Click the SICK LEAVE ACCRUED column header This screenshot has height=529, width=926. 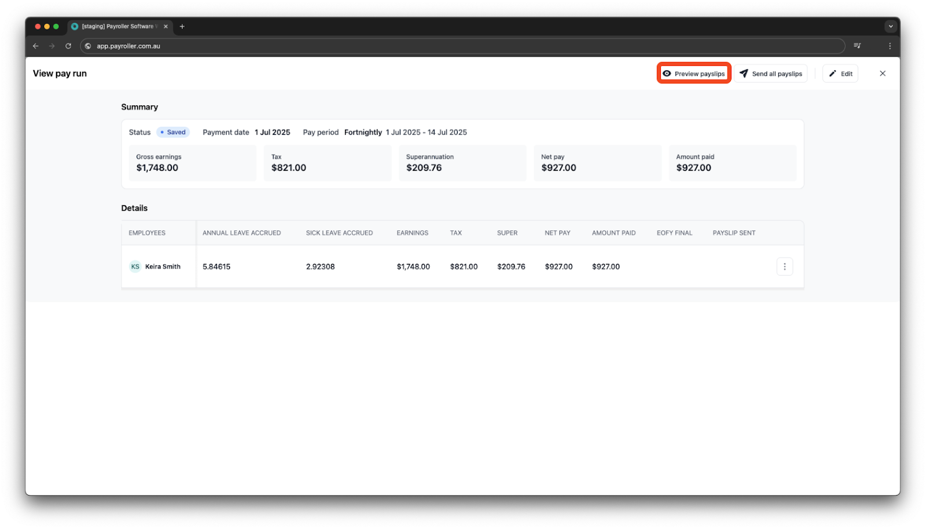tap(339, 233)
